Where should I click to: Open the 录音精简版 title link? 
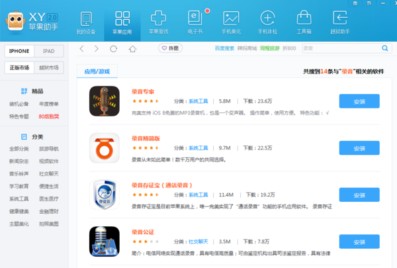click(x=146, y=138)
